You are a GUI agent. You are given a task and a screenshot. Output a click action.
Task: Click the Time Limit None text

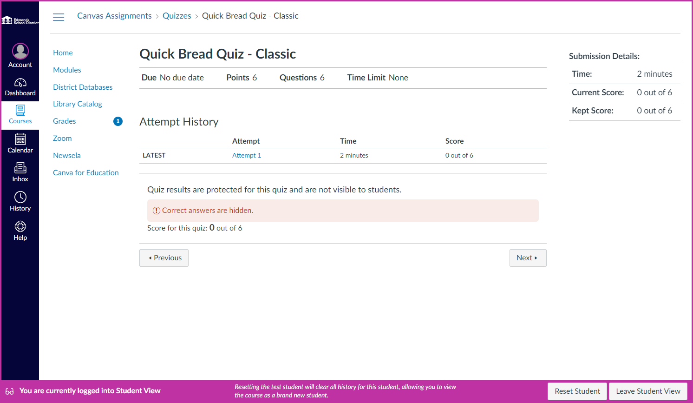tap(378, 78)
